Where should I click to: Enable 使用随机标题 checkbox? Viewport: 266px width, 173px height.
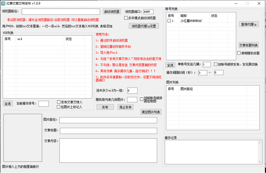point(239,53)
